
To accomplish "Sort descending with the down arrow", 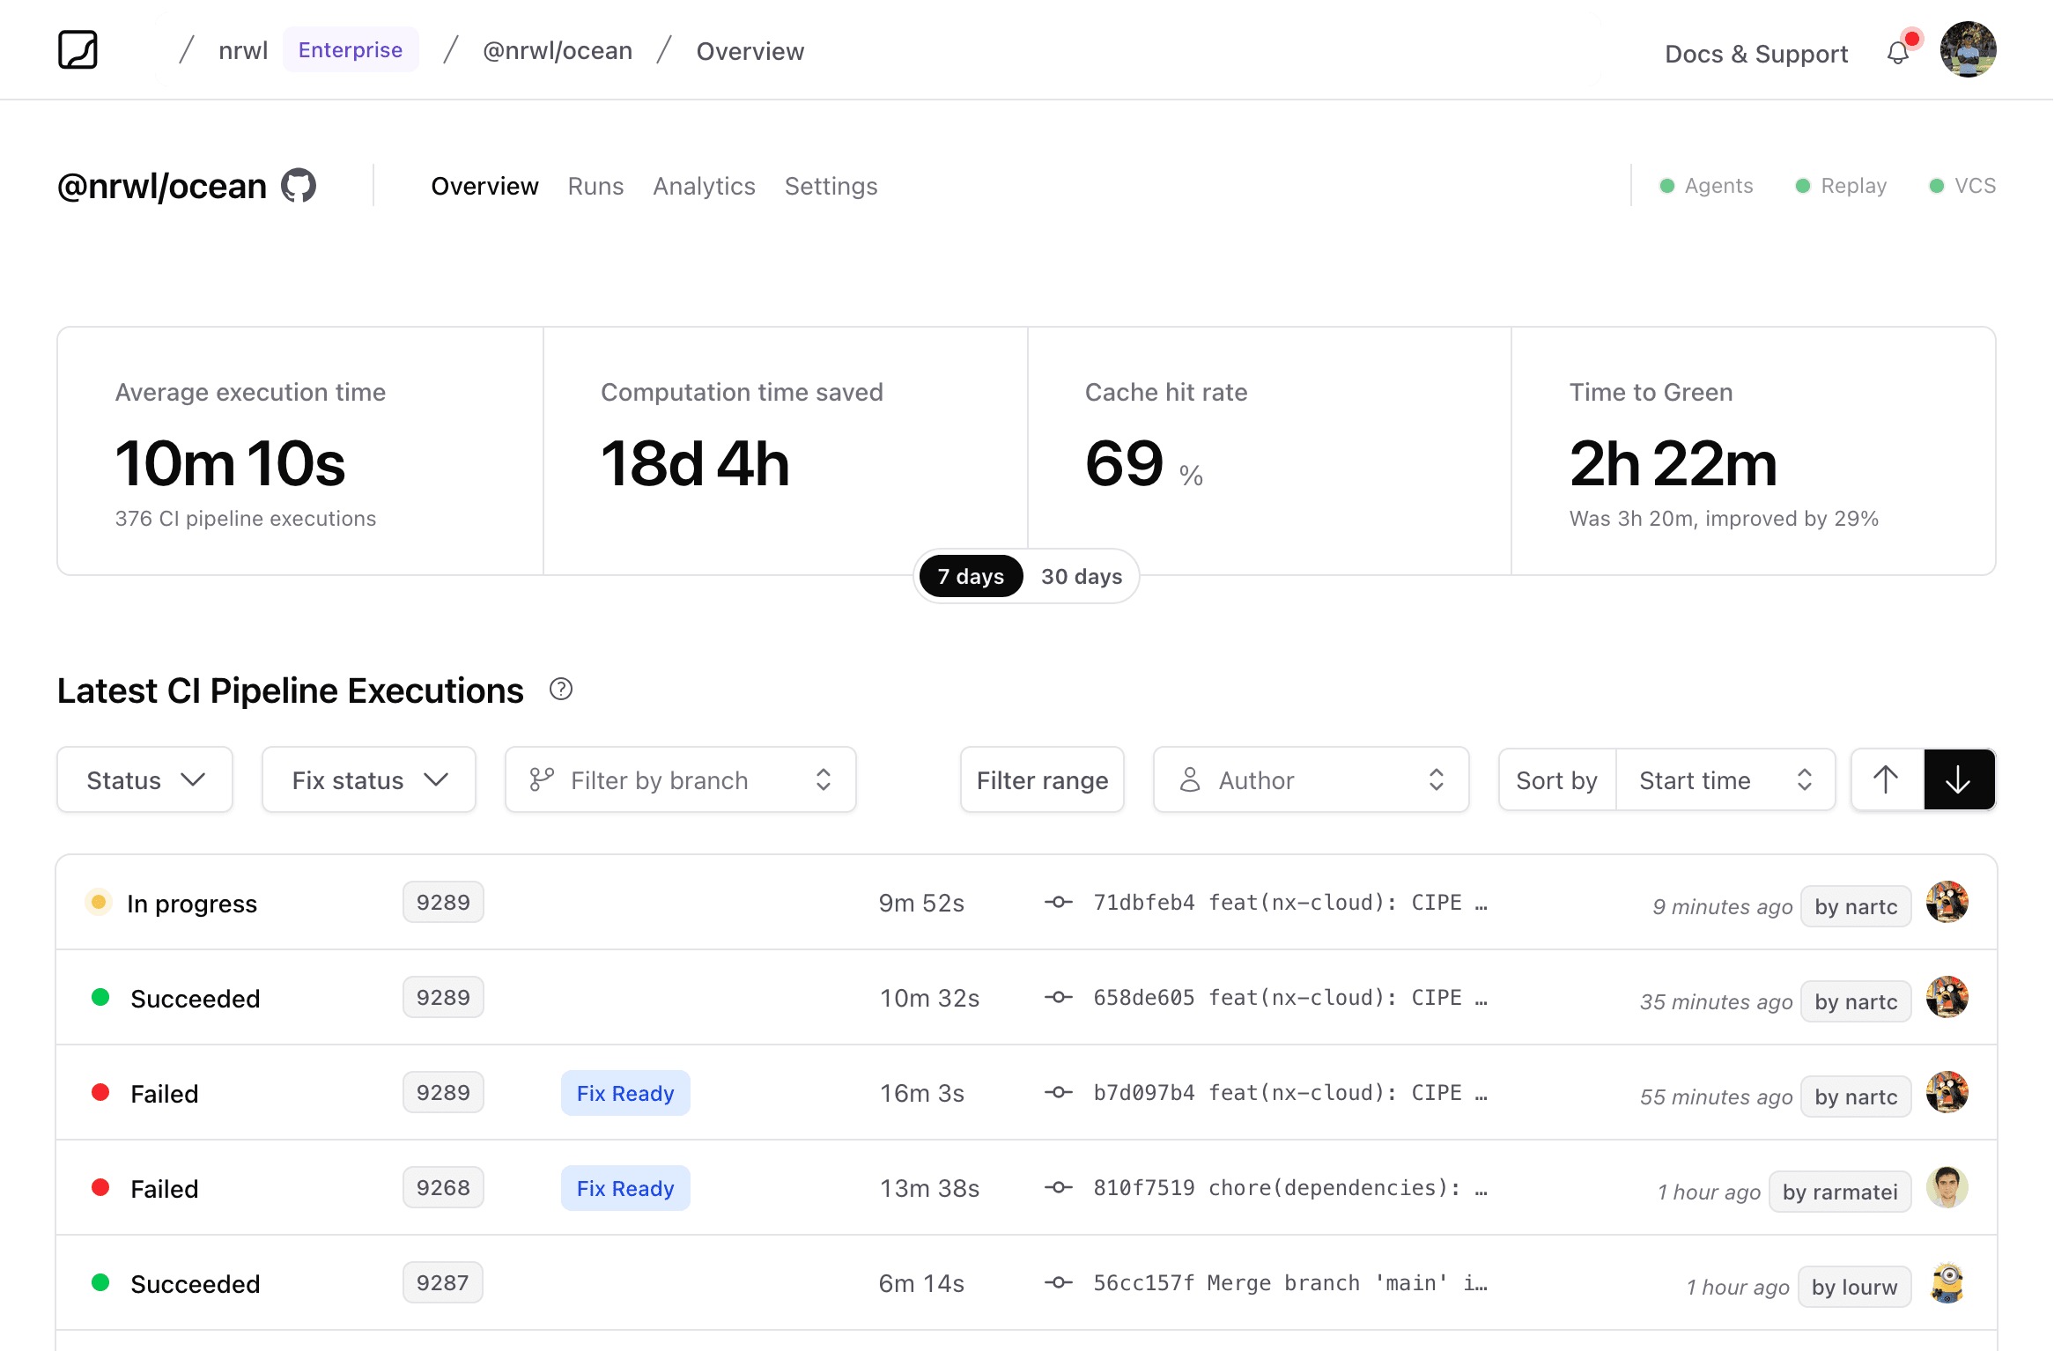I will pos(1958,779).
